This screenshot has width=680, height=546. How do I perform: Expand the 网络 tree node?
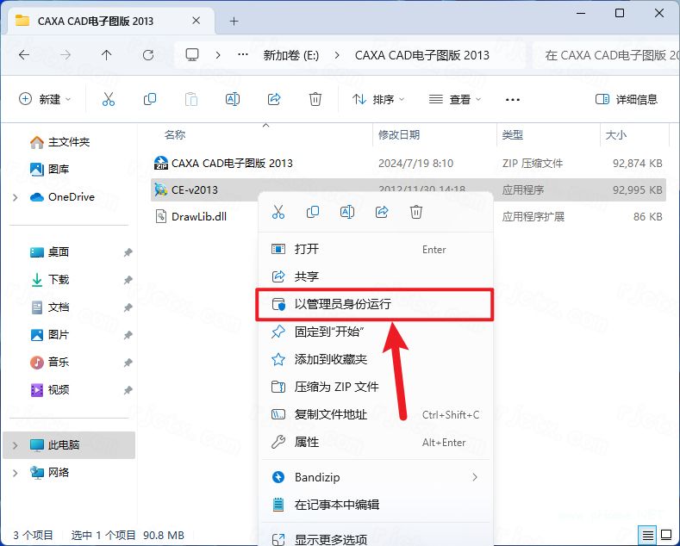[16, 473]
